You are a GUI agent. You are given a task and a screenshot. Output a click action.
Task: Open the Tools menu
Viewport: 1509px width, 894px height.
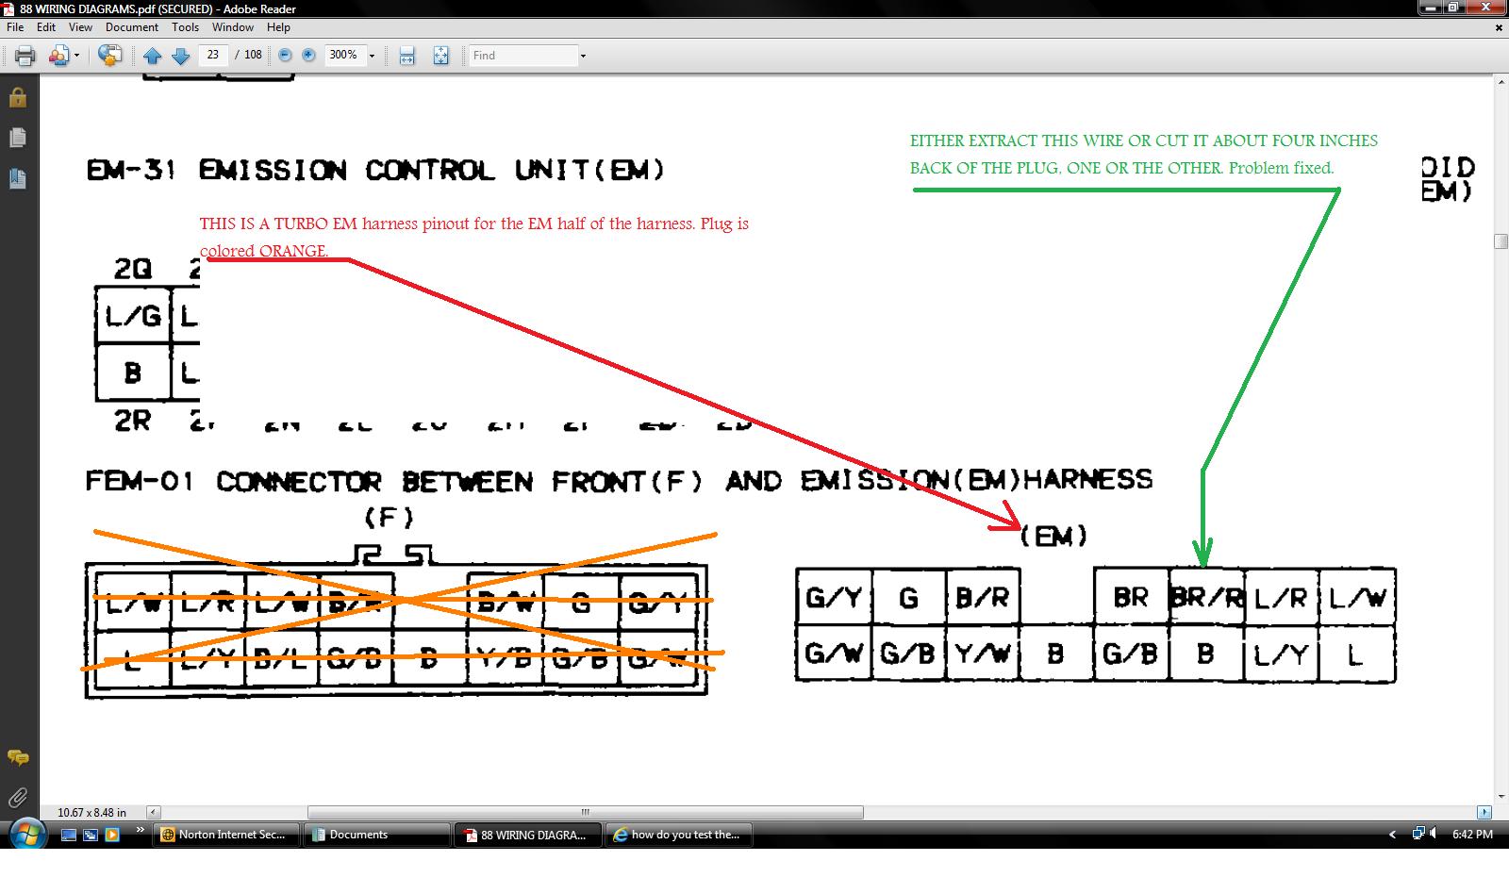point(185,27)
